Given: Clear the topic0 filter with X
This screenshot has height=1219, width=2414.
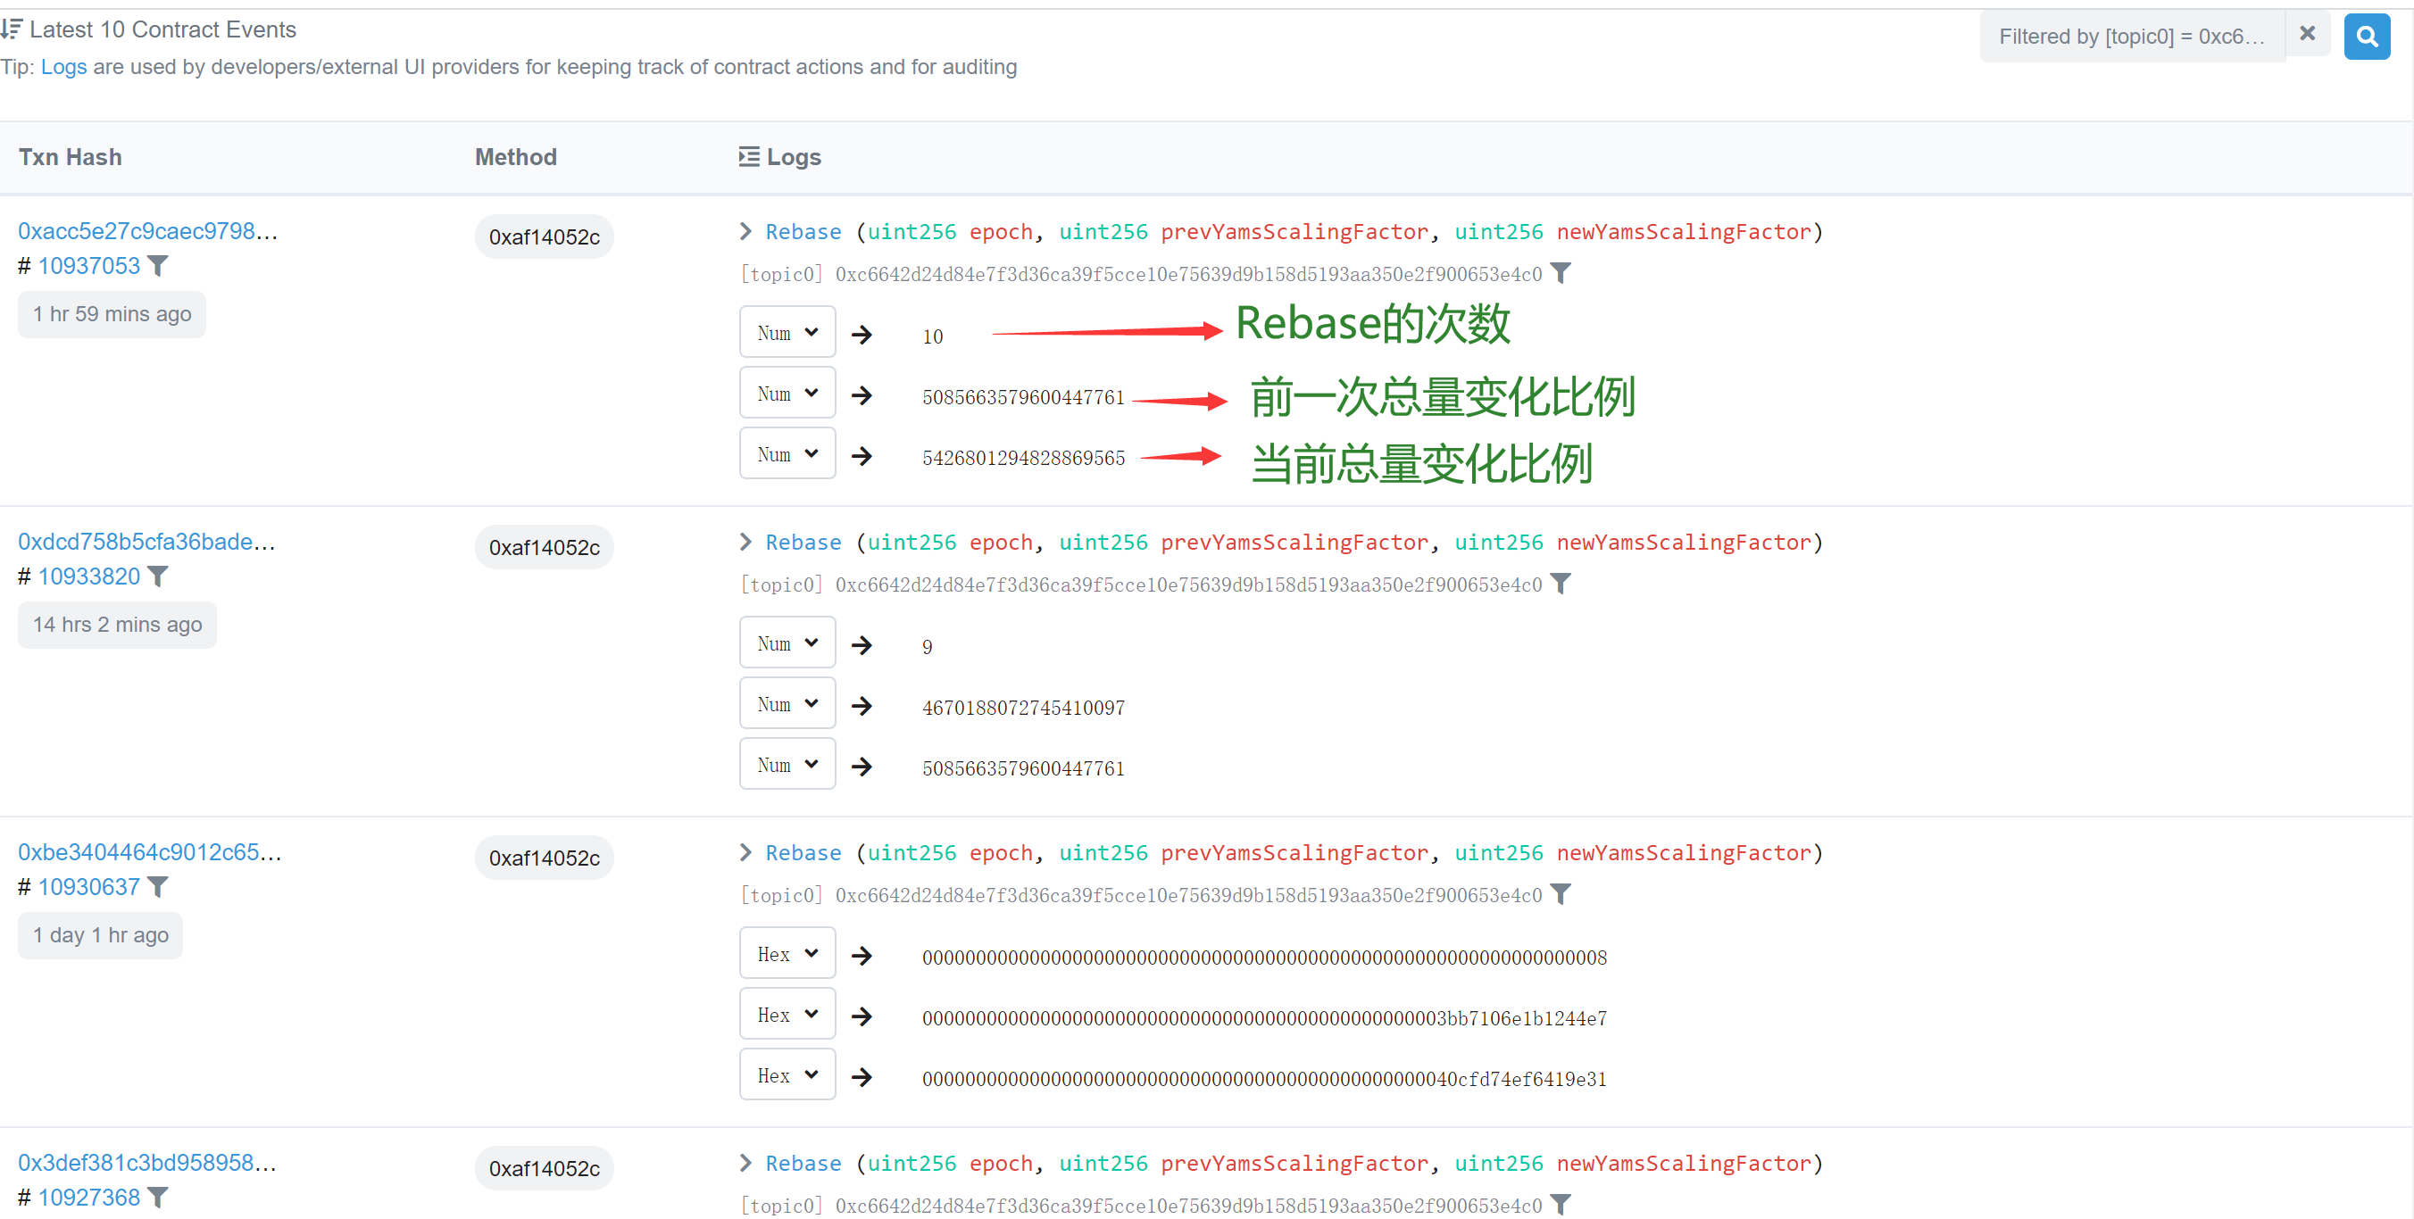Looking at the screenshot, I should (x=2307, y=35).
